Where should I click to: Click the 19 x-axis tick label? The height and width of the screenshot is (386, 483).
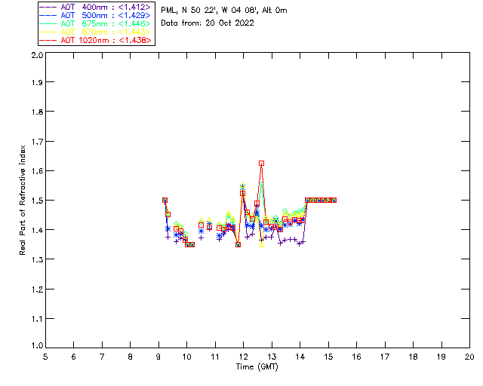tap(441, 357)
